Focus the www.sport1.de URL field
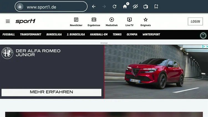Screen dimensions: 208x117 coord(51,6)
